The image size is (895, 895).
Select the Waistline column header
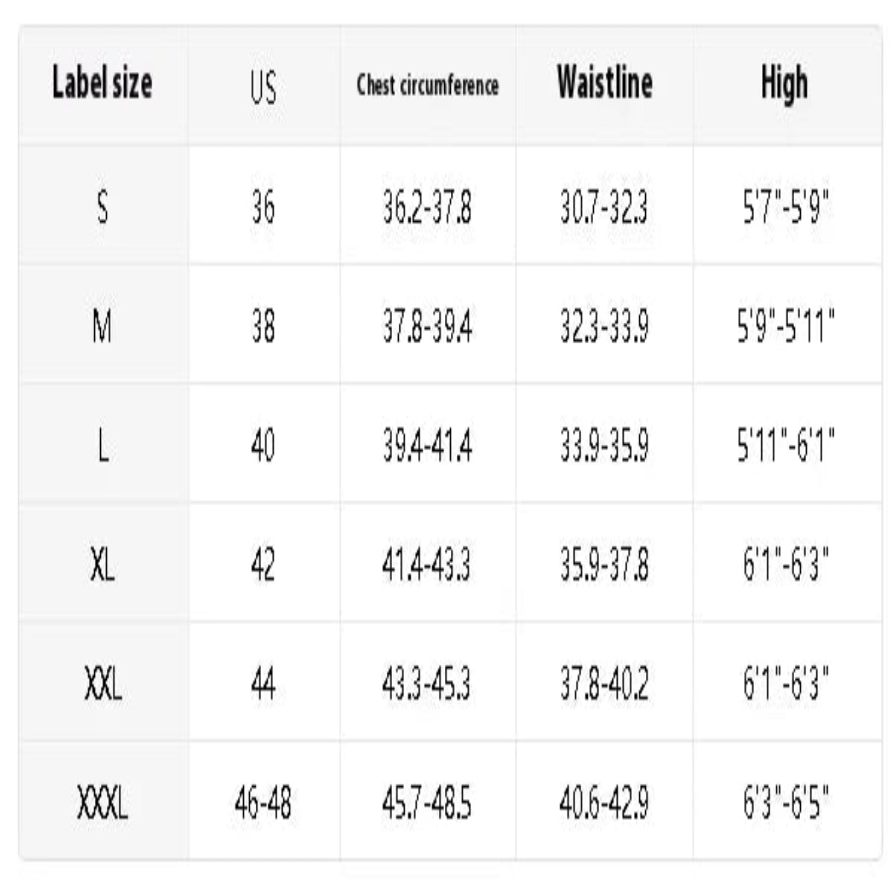pyautogui.click(x=604, y=83)
